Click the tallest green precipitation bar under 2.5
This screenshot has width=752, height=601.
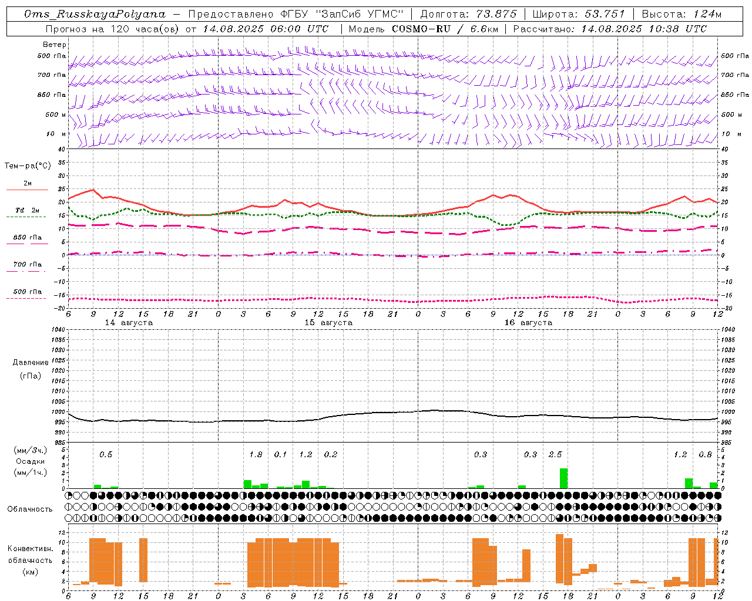coord(564,478)
